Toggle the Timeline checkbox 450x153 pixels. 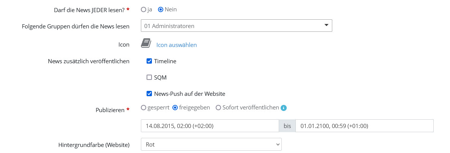149,61
